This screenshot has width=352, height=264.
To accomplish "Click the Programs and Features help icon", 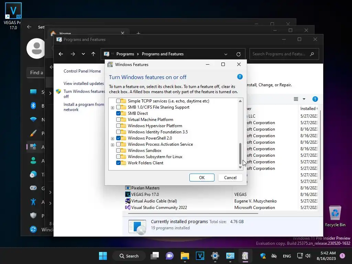I will (315, 99).
